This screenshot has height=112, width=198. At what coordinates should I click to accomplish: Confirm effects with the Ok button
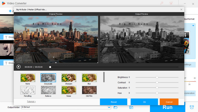point(144,102)
